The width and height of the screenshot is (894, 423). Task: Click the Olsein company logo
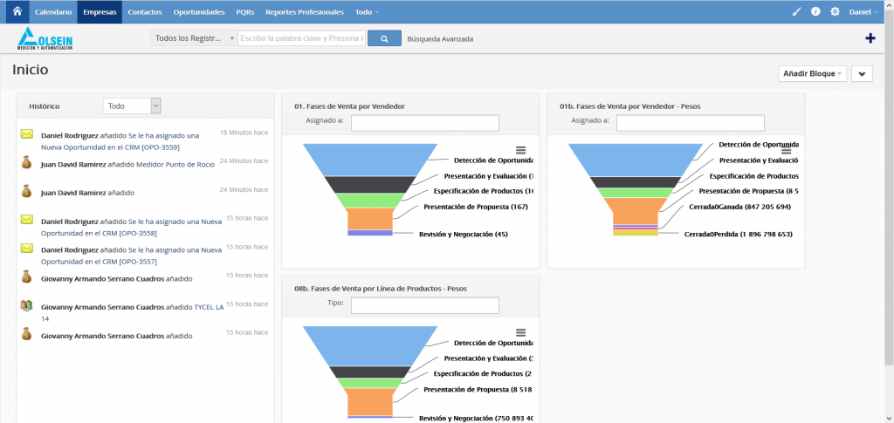click(45, 39)
